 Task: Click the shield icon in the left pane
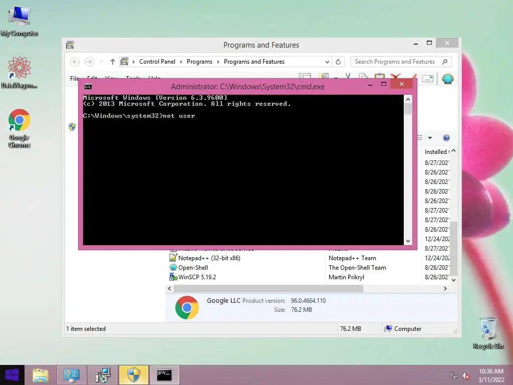72,127
